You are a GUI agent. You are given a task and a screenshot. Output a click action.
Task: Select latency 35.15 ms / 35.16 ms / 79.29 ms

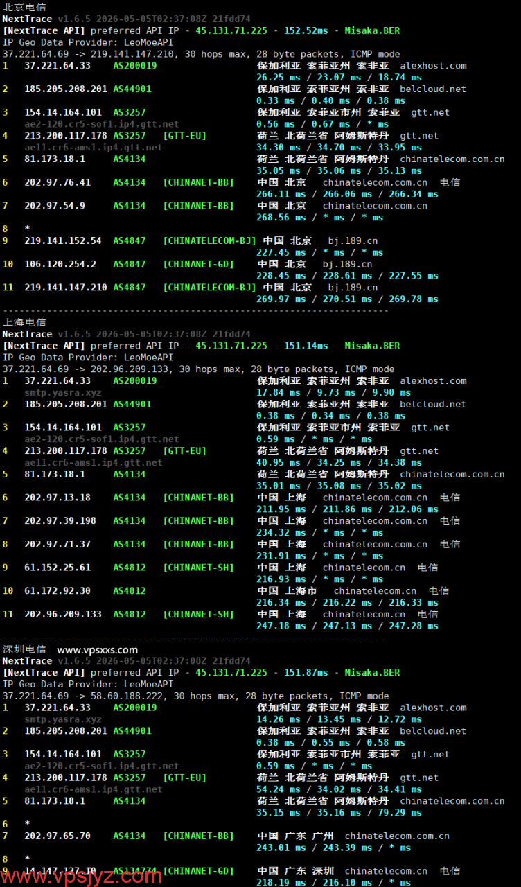[339, 813]
